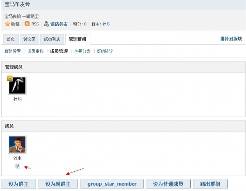Click the orange RSS feed icon

27,24
